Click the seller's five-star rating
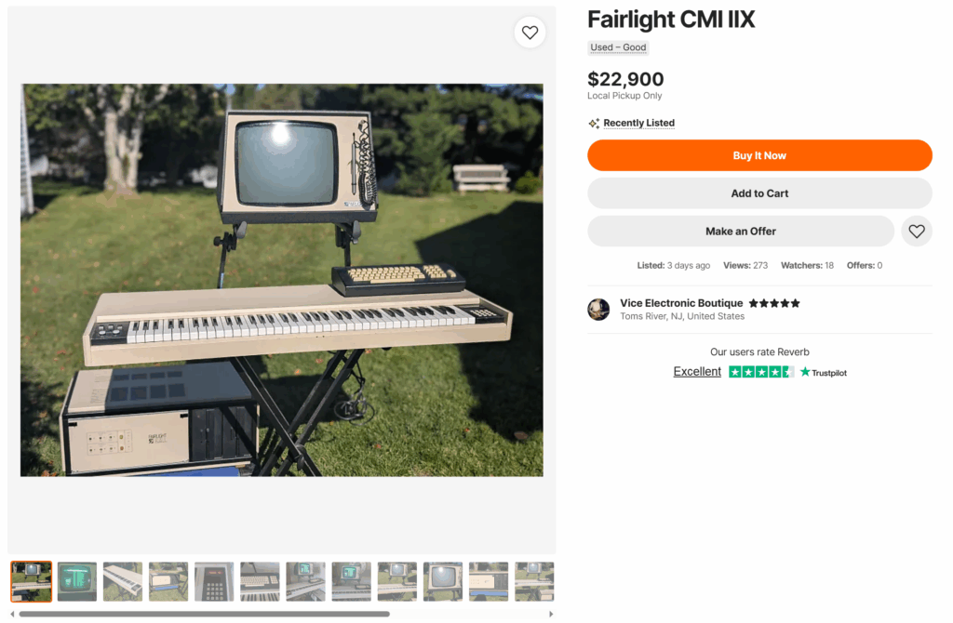The width and height of the screenshot is (953, 623). pos(773,303)
